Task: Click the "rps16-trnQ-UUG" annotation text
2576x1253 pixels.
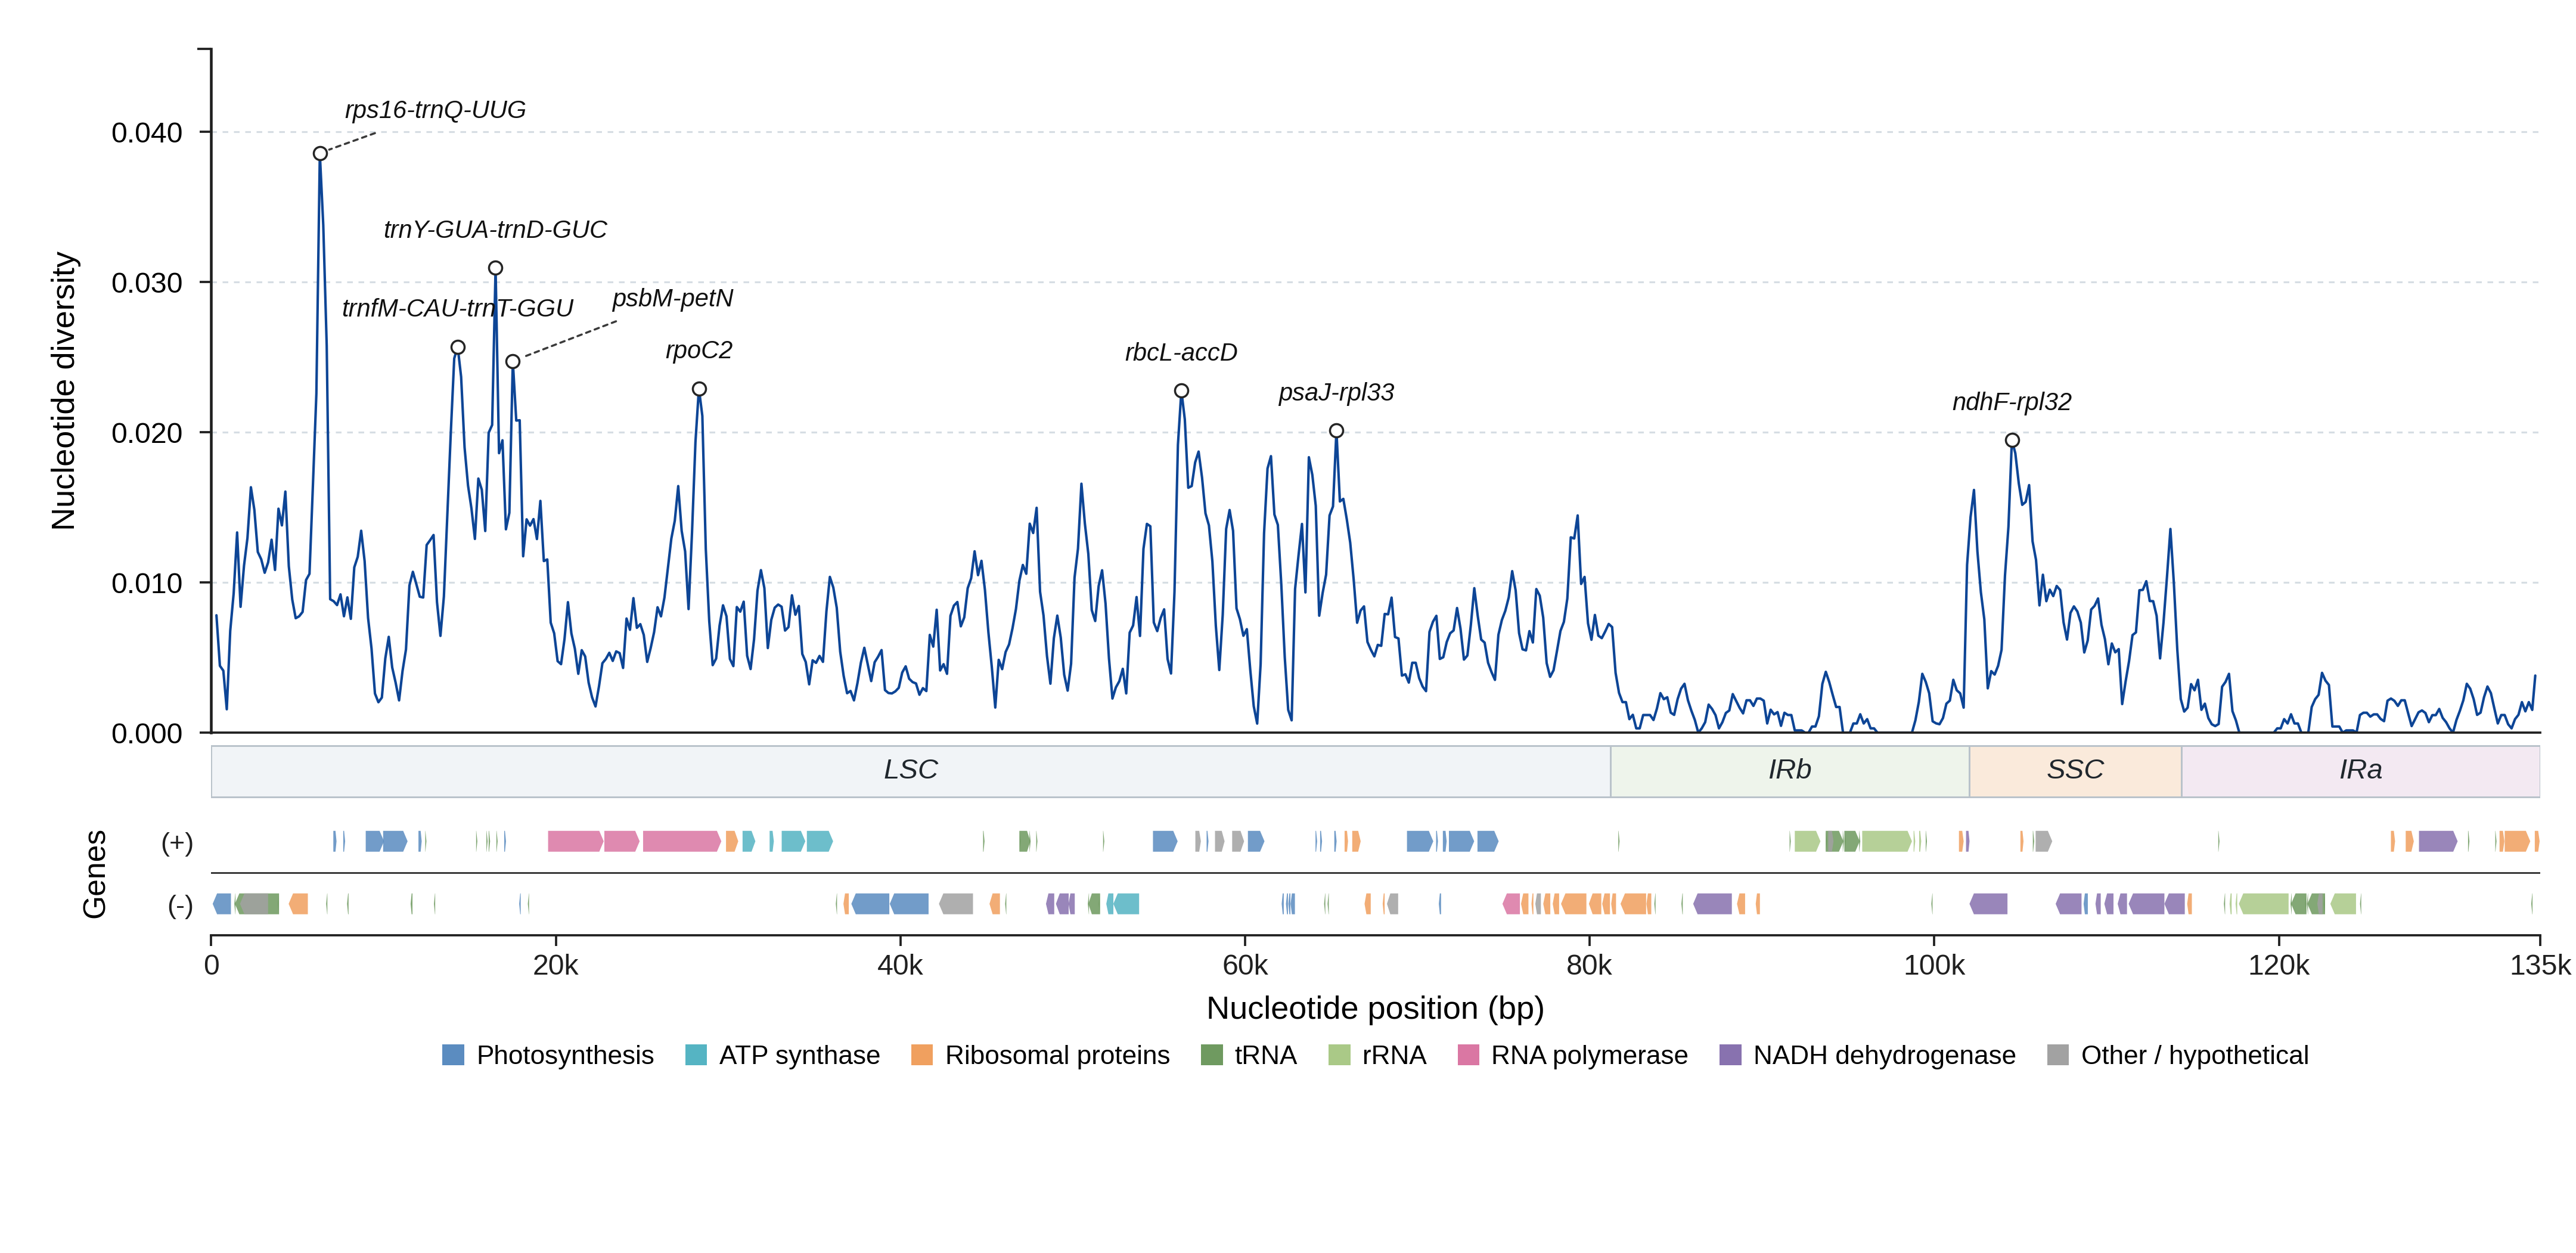Action: [435, 110]
